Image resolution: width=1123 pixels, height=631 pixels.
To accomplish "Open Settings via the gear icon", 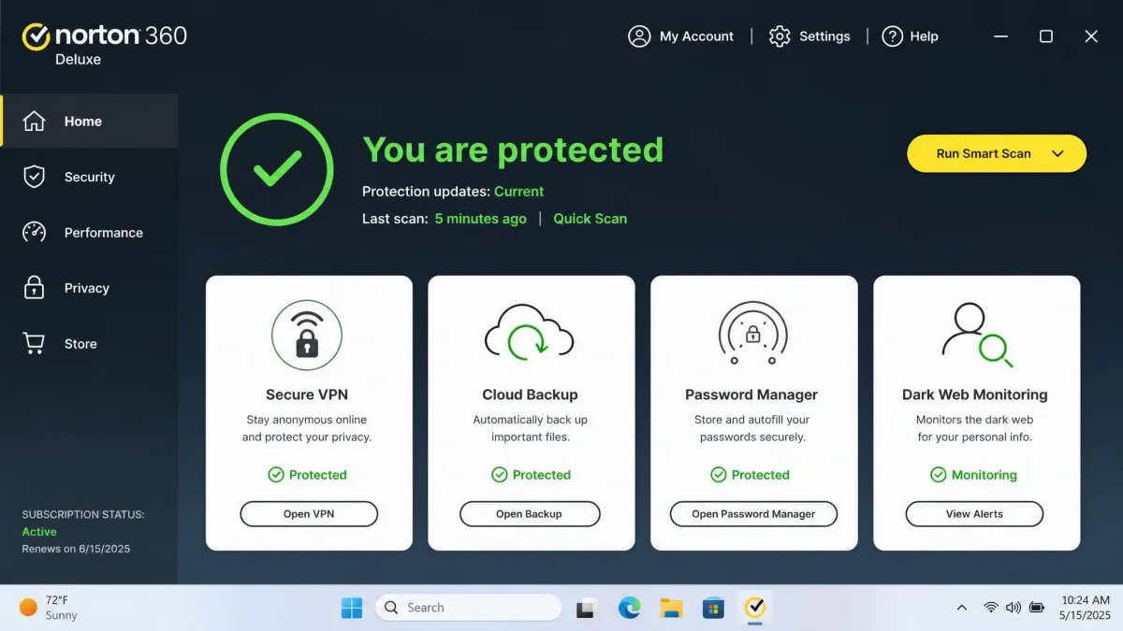I will coord(780,36).
